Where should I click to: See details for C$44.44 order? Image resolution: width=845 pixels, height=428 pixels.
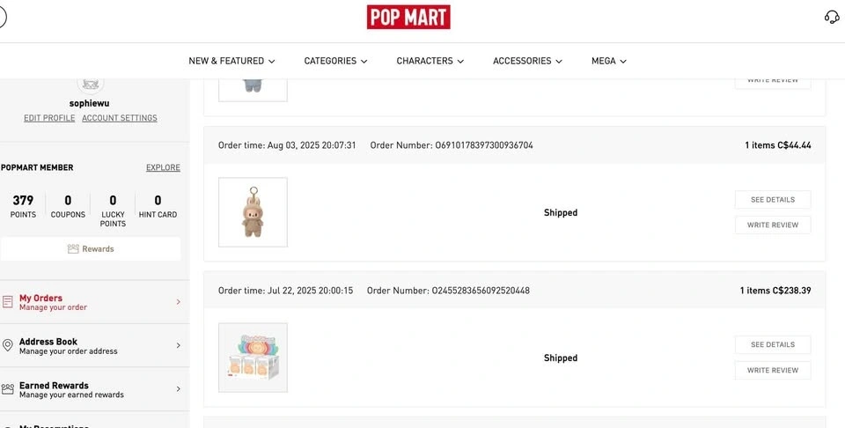click(773, 199)
